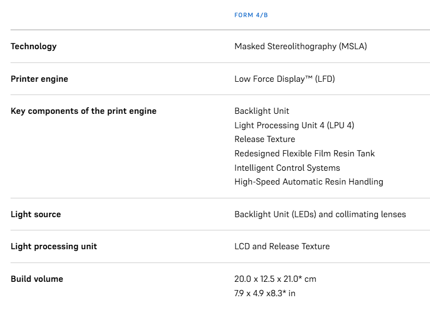This screenshot has height=310, width=430.
Task: Click the LCD and Release Texture value
Action: [282, 246]
